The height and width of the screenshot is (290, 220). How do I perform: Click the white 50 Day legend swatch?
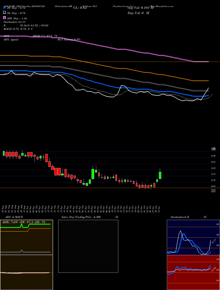coord(4,13)
